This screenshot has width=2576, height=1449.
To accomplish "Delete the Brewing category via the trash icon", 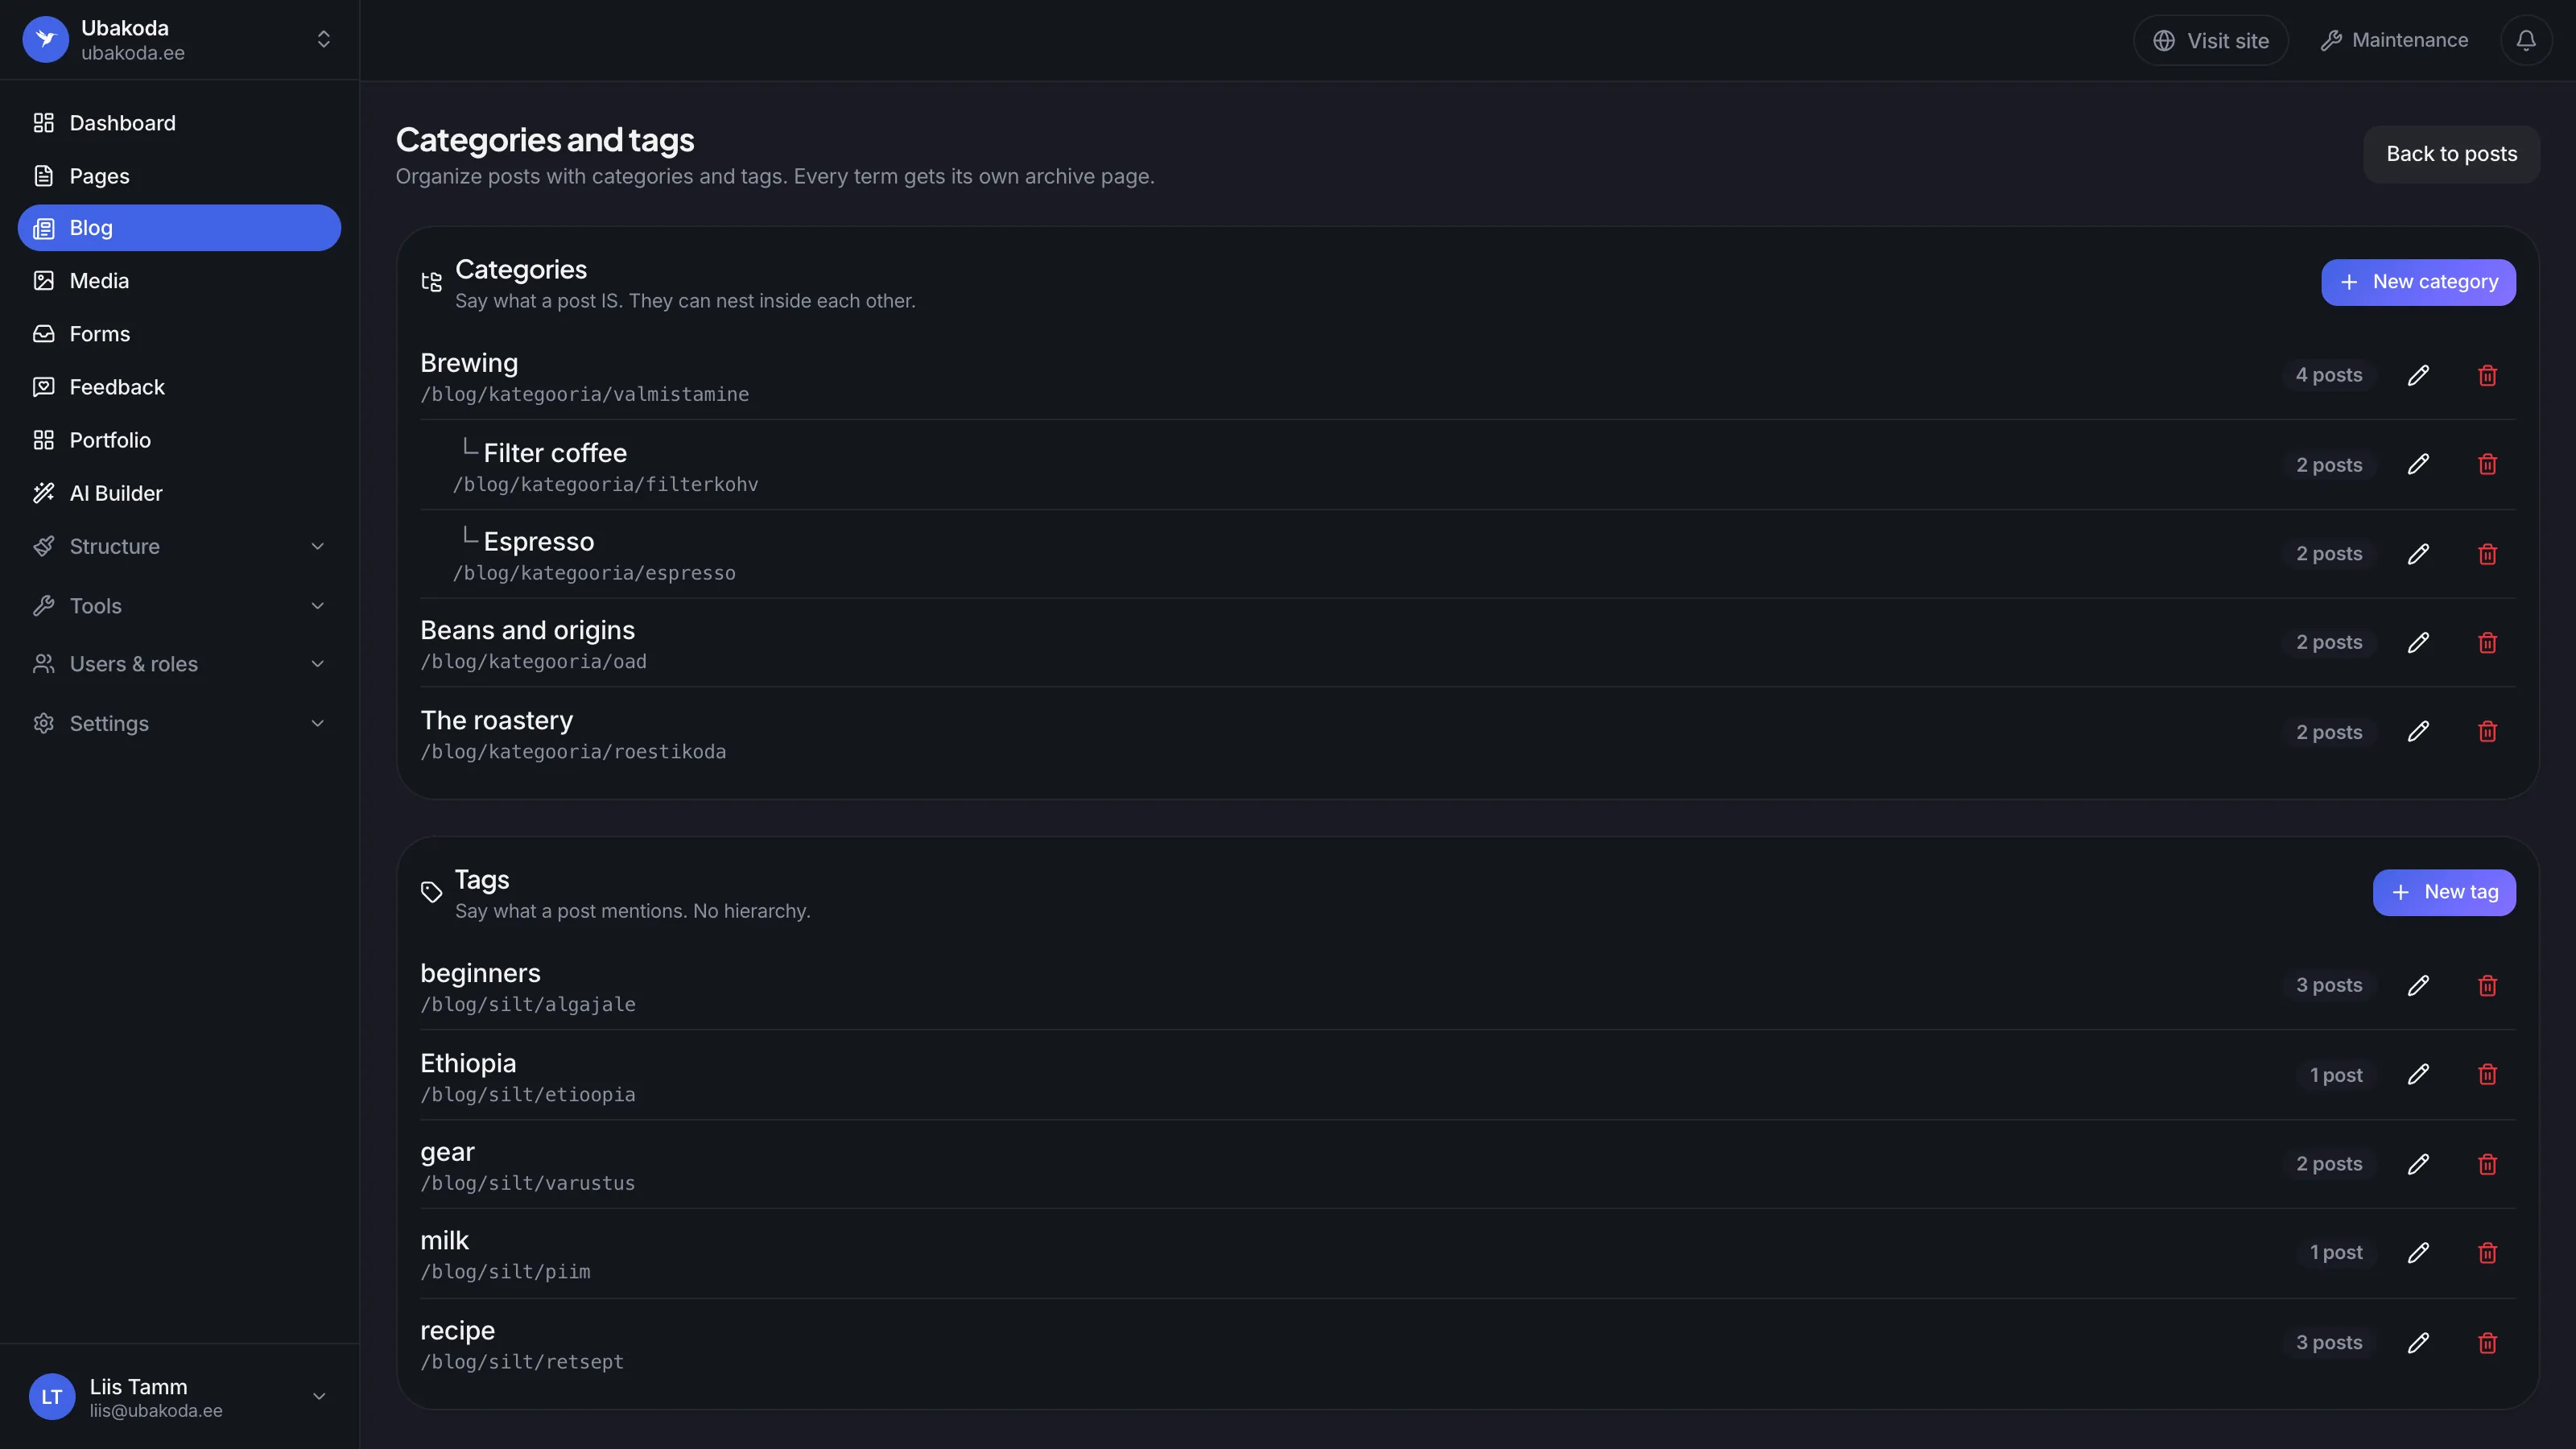I will (2488, 375).
